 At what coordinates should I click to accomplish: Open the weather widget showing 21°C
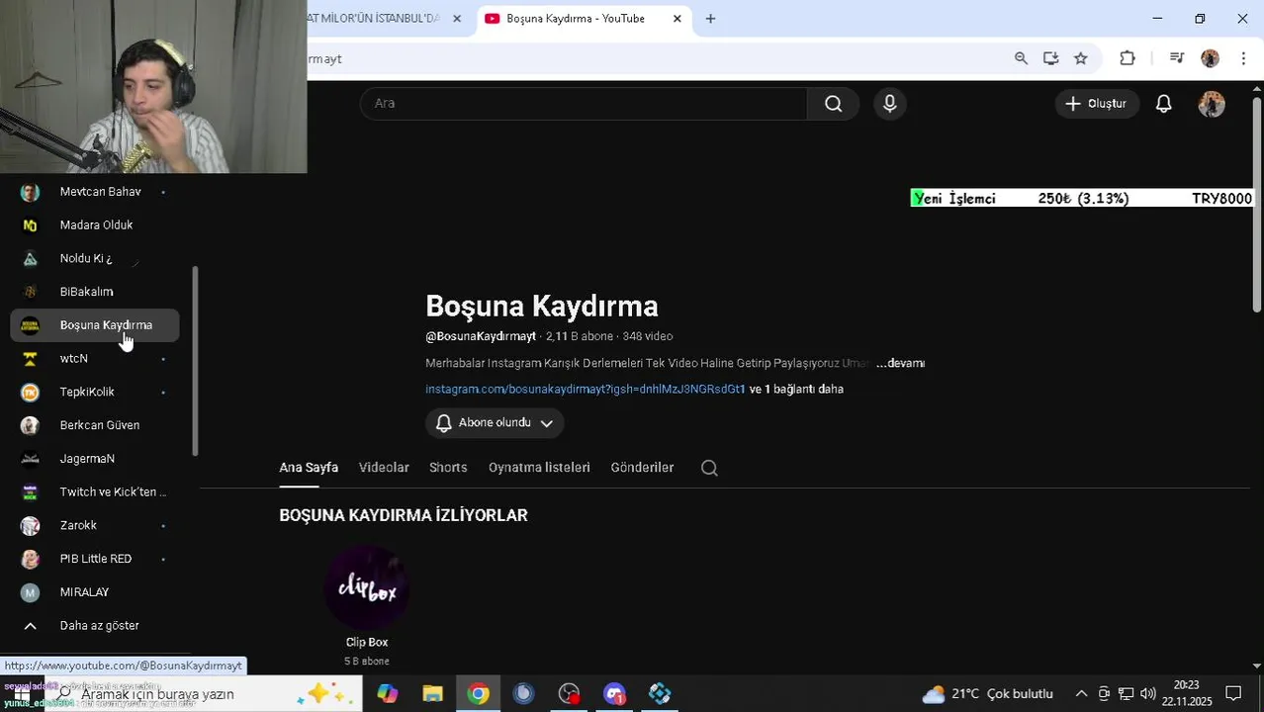(987, 694)
